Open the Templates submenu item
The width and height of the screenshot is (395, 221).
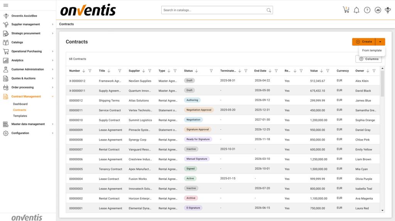(x=20, y=116)
